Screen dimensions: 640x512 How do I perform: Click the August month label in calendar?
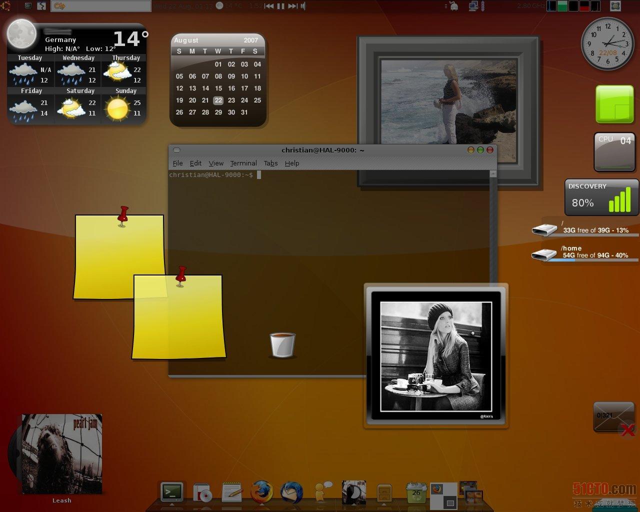tap(186, 40)
